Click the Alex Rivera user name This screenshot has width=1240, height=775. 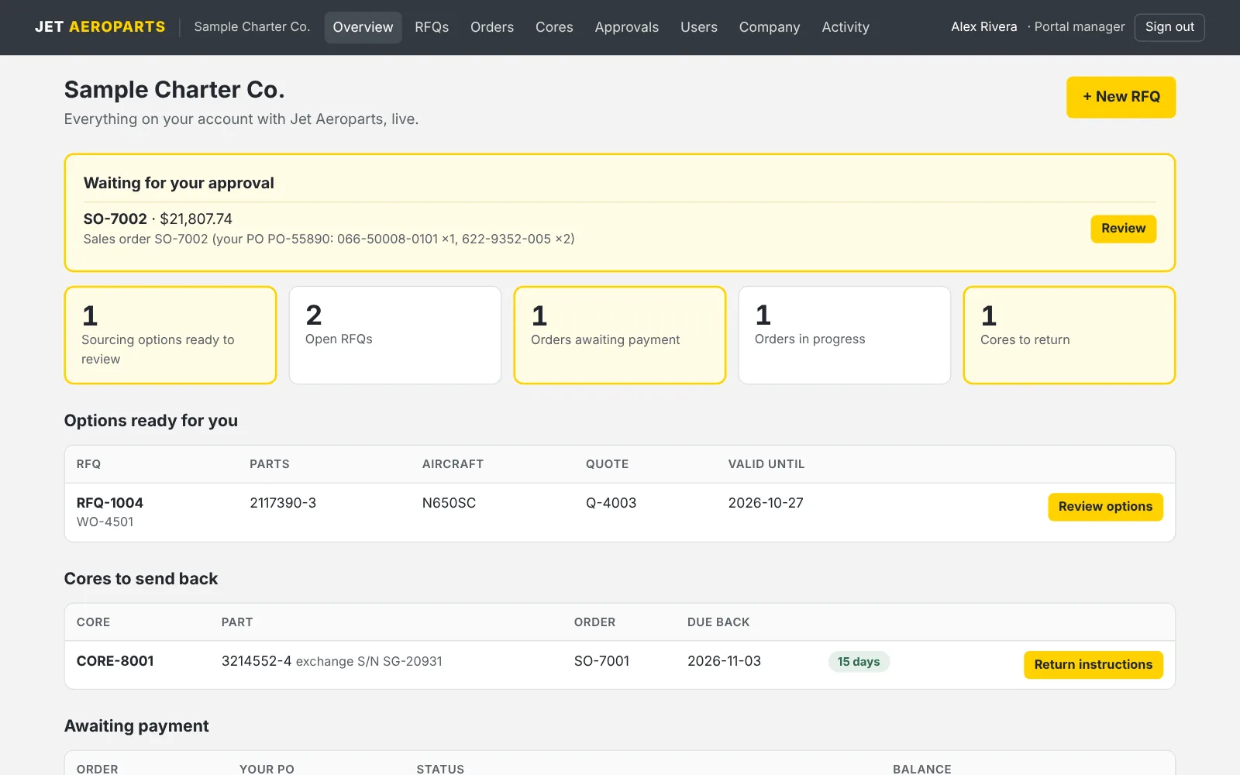coord(984,27)
